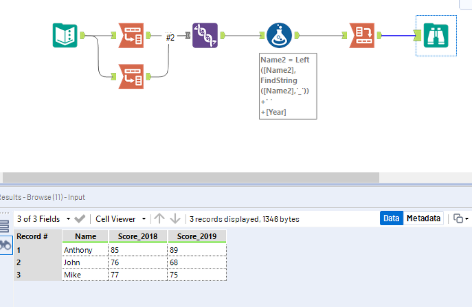
Task: Click the Input Data output anchor
Action: click(83, 35)
